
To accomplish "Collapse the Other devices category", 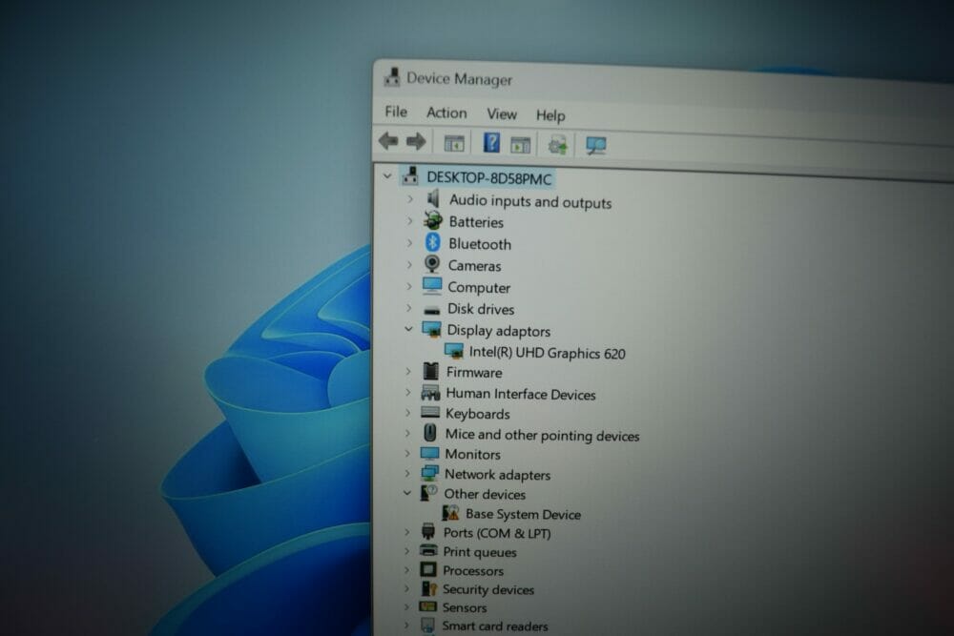I will [407, 493].
